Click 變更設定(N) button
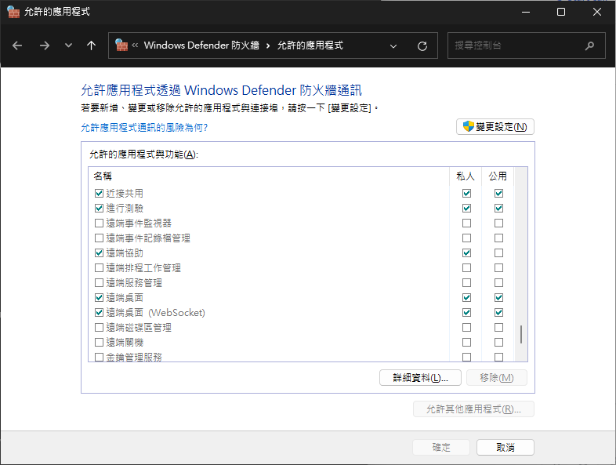616x465 pixels. [495, 126]
